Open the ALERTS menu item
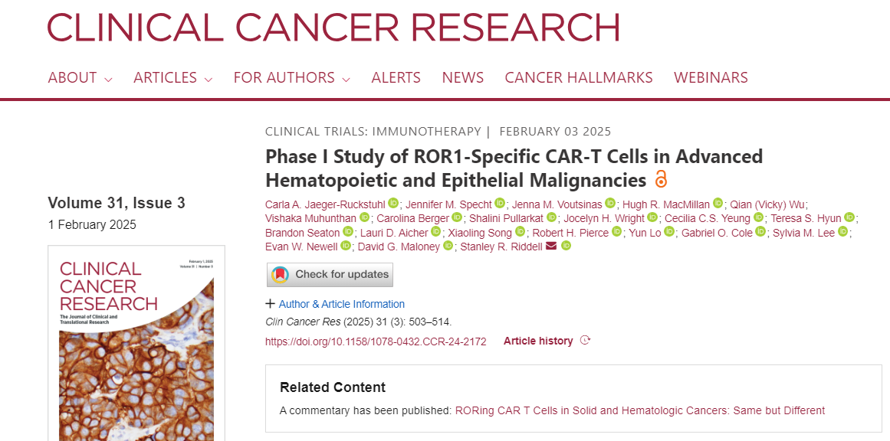This screenshot has width=890, height=441. (396, 77)
